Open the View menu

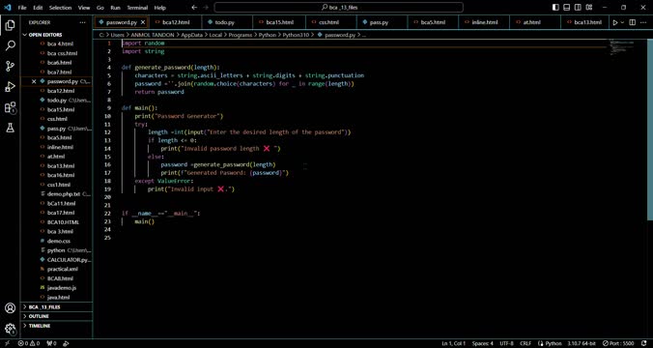pos(84,8)
